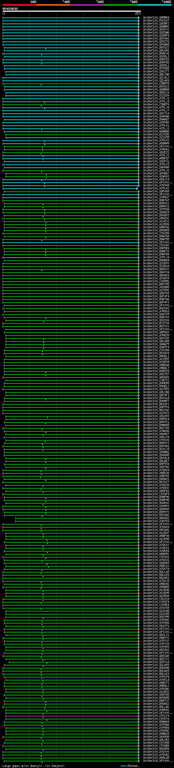Image resolution: width=174 pixels, height=768 pixels.
Task: Open hit UniRef100_P93147
Action: [156, 21]
